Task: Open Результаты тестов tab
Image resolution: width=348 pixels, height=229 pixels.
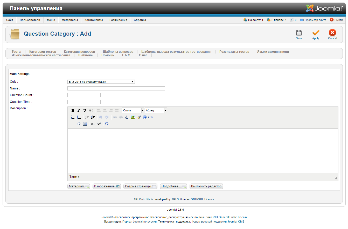Action: coord(234,52)
